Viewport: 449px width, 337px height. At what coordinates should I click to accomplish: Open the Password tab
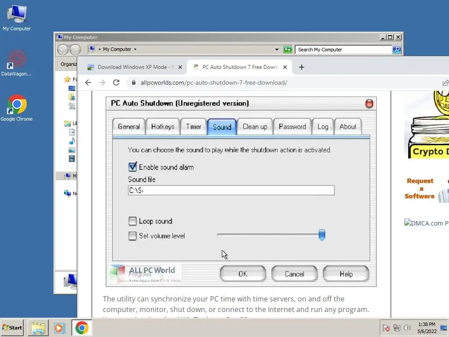point(292,127)
